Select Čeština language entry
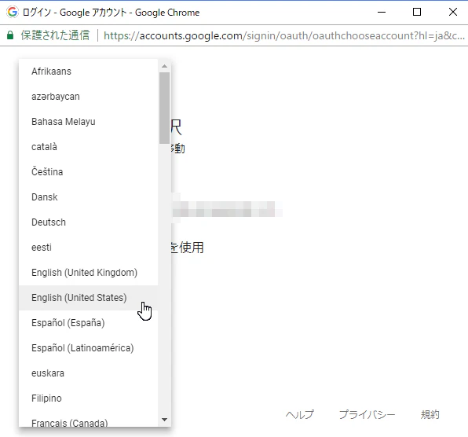 [89, 172]
